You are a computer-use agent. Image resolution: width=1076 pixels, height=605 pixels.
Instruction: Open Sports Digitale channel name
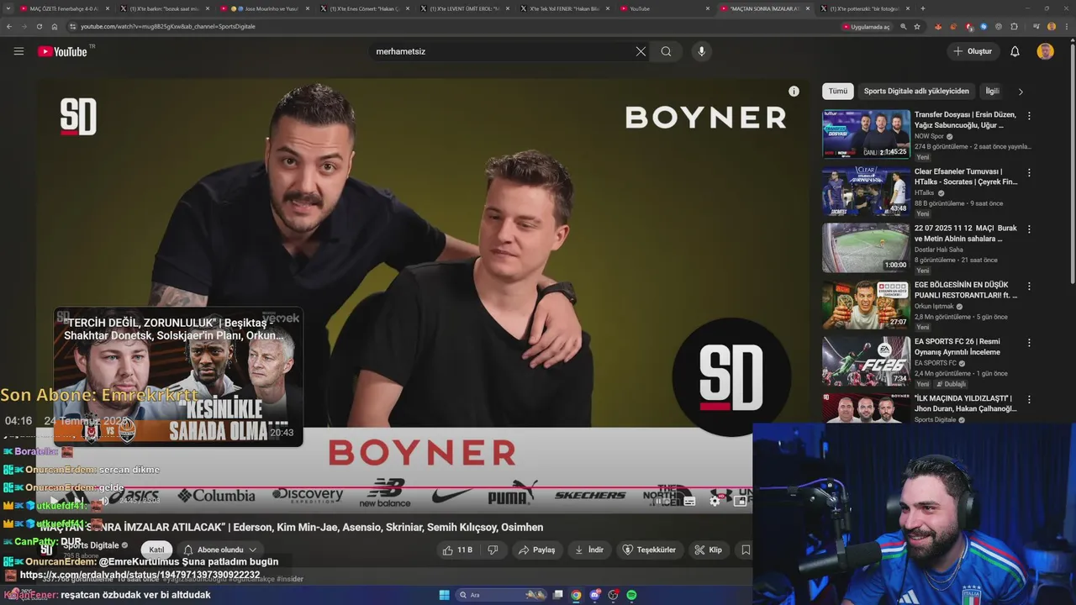92,545
